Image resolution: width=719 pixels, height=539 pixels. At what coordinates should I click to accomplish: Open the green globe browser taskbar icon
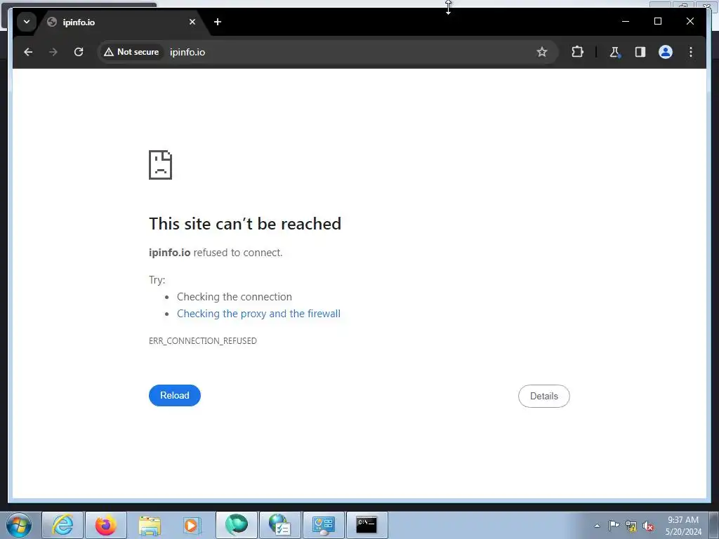click(236, 525)
